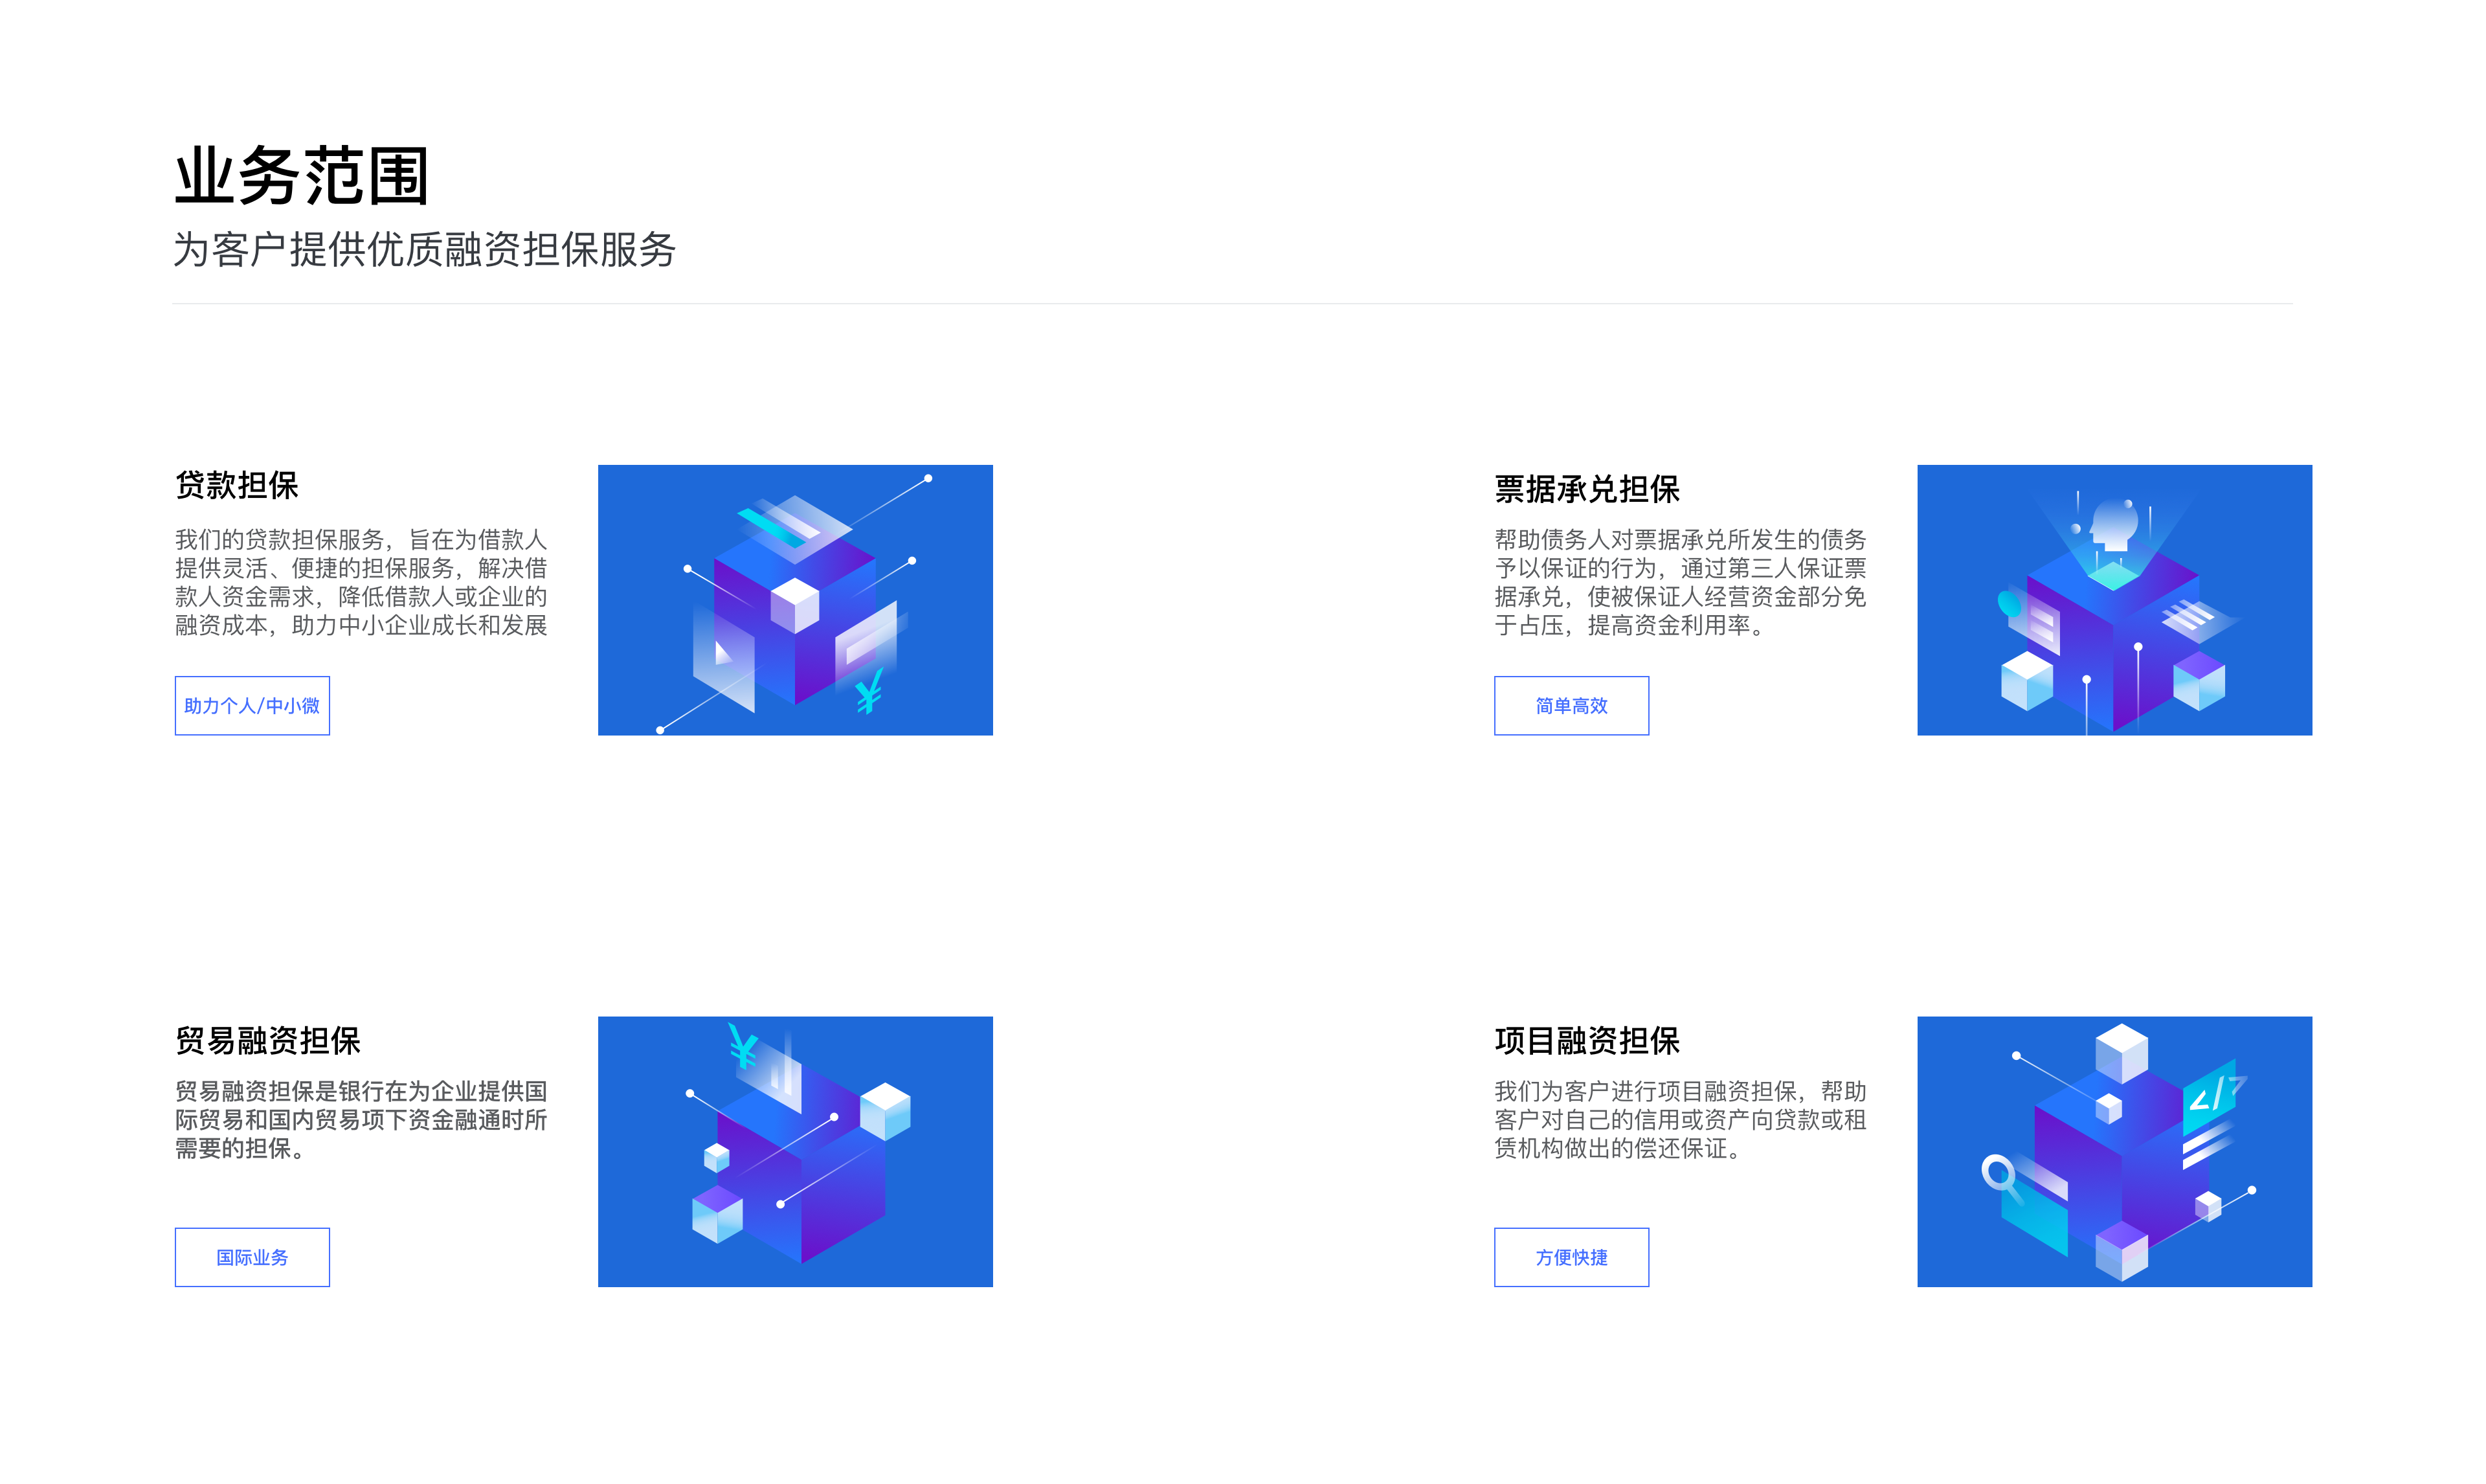Click the 方便快捷 button
Image resolution: width=2486 pixels, height=1484 pixels.
1571,1257
